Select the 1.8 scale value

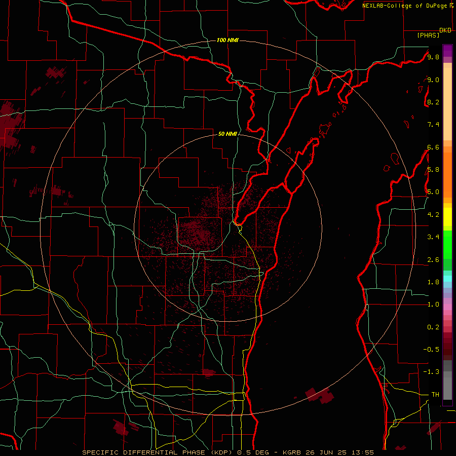click(x=433, y=282)
